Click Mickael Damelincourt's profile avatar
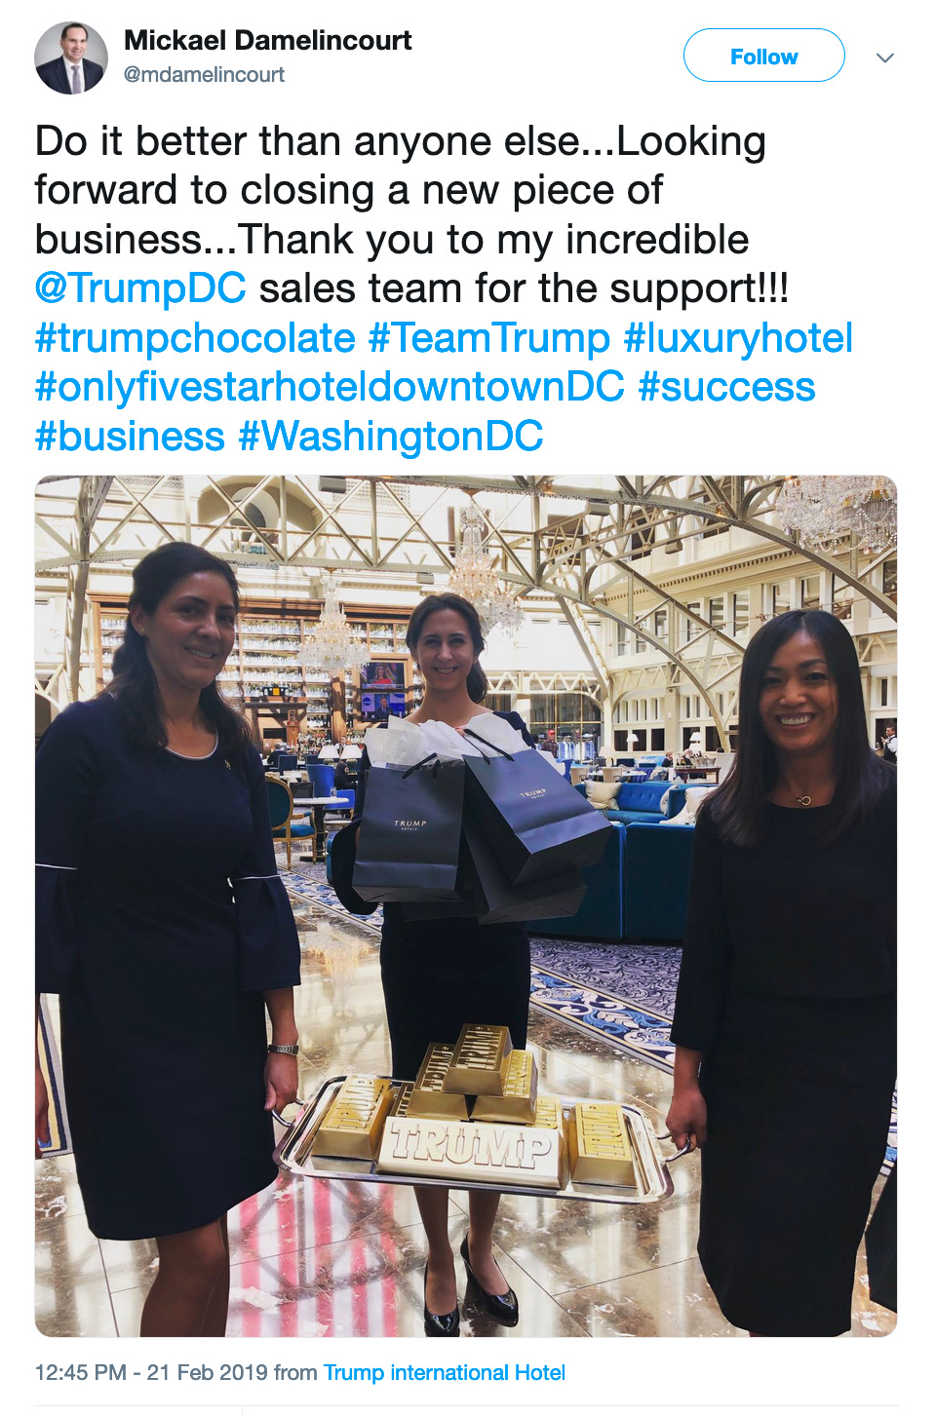 click(x=71, y=57)
